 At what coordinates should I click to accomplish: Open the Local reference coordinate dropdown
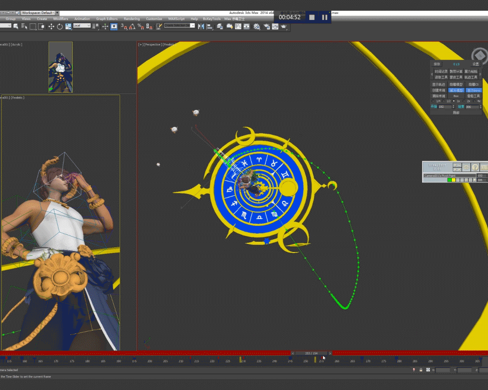[82, 26]
